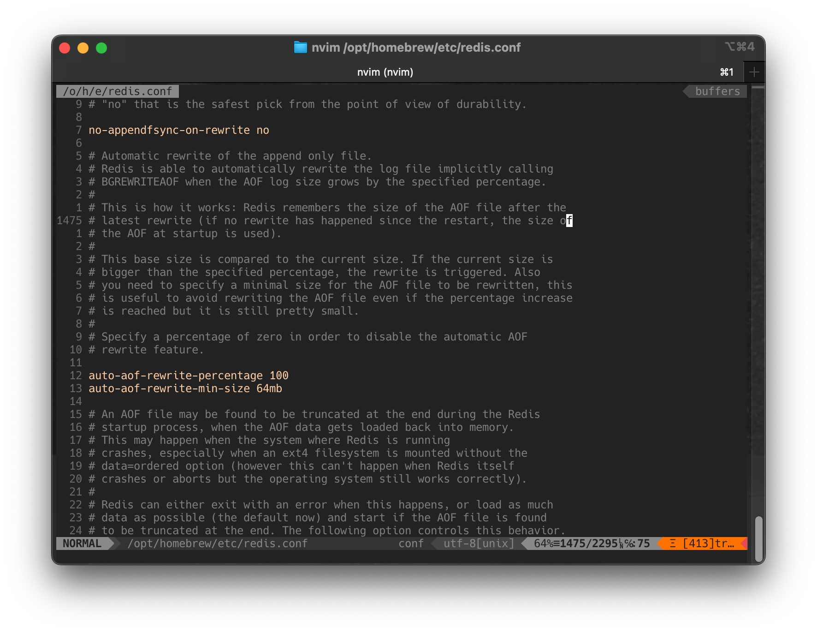Click window title nvim /opt/homebrew/etc/redis.conf
The width and height of the screenshot is (817, 633).
pos(416,48)
